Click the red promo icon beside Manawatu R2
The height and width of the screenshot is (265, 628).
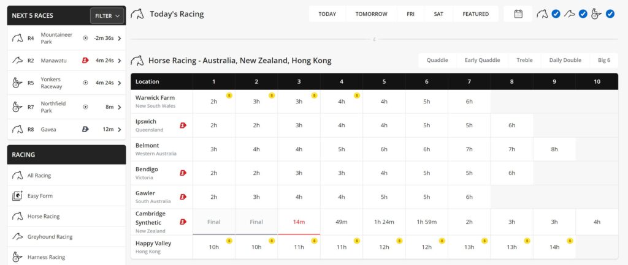[x=85, y=61]
